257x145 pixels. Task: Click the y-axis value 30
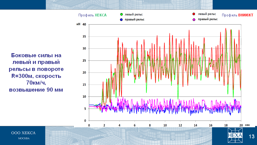84,49
